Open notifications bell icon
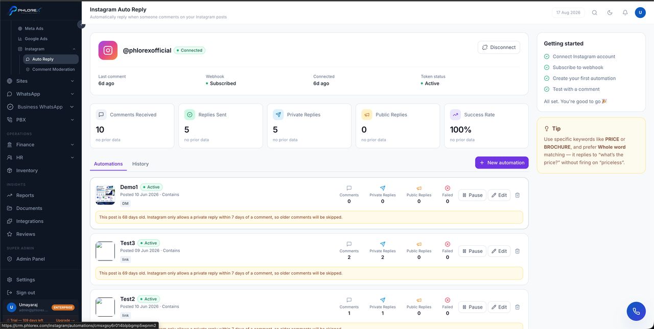The image size is (654, 329). tap(625, 12)
